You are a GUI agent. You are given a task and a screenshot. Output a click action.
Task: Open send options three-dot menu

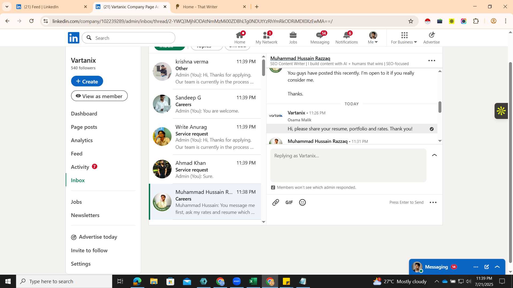click(x=433, y=202)
